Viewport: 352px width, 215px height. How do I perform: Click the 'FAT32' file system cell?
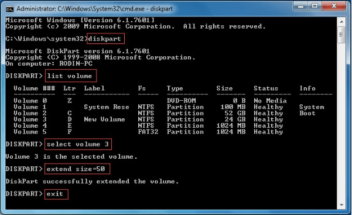tap(148, 132)
